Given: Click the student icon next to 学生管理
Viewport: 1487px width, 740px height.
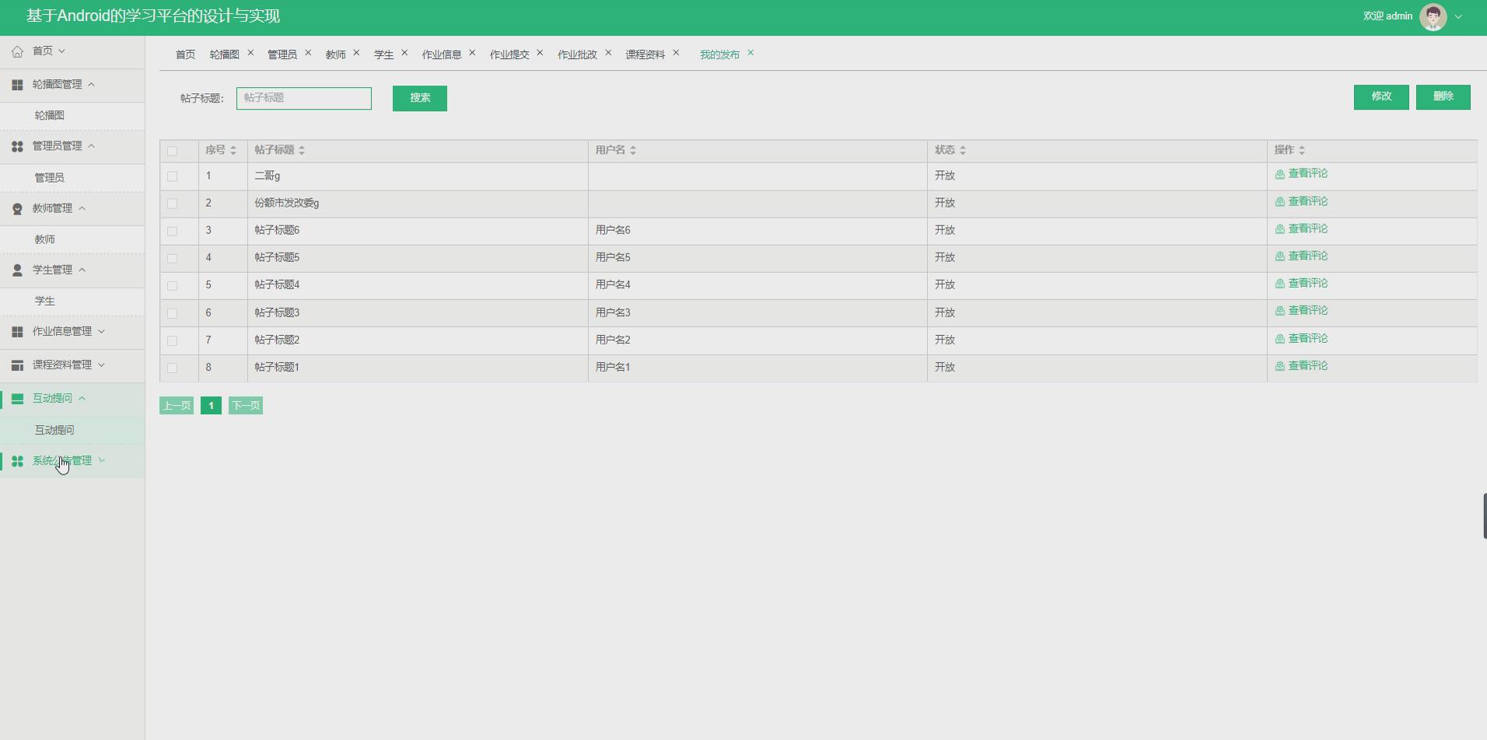Looking at the screenshot, I should 17,270.
